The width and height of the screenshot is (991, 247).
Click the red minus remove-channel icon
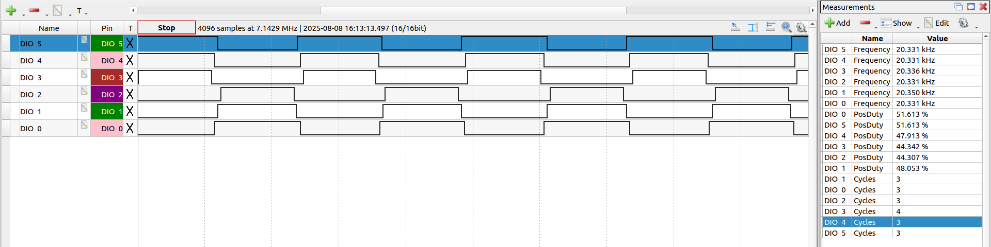pos(34,10)
